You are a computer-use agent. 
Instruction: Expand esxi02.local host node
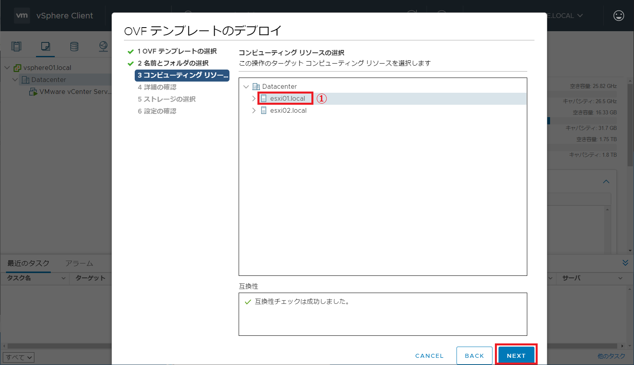(254, 110)
